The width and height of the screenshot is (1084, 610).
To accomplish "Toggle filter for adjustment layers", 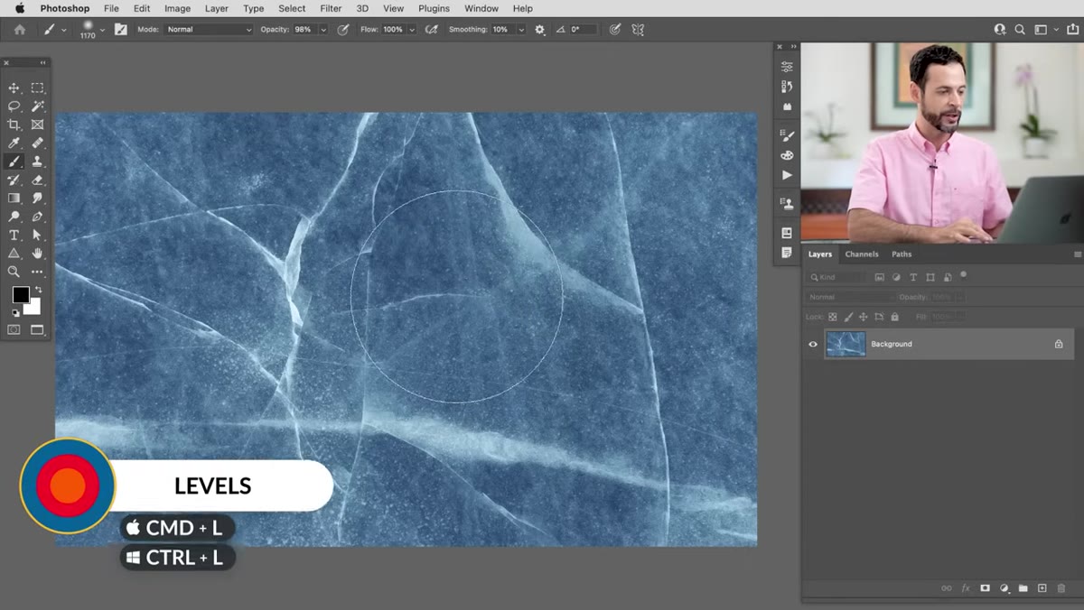I will [896, 278].
